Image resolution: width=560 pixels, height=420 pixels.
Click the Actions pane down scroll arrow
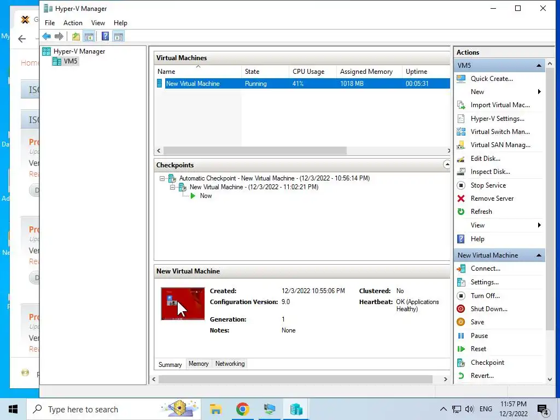(550, 380)
